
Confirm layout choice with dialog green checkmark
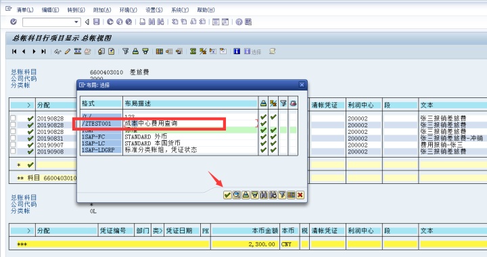pyautogui.click(x=227, y=195)
